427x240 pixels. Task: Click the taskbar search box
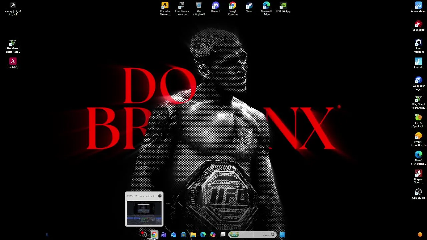click(252, 235)
